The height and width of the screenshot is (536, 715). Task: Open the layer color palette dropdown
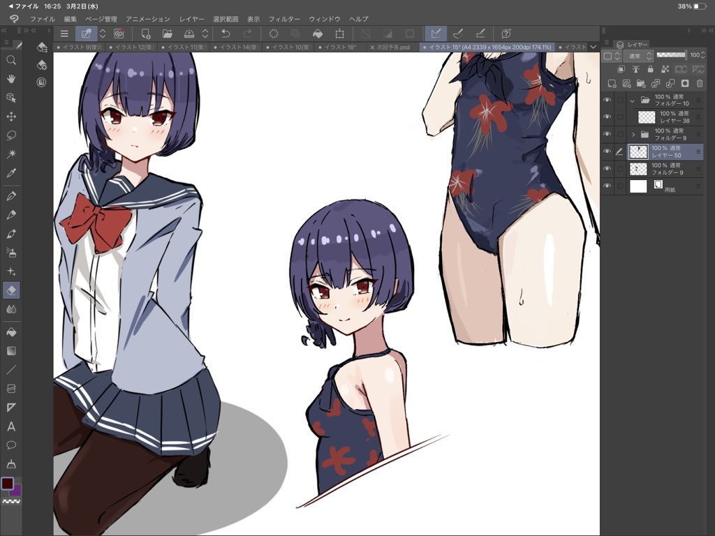[612, 56]
